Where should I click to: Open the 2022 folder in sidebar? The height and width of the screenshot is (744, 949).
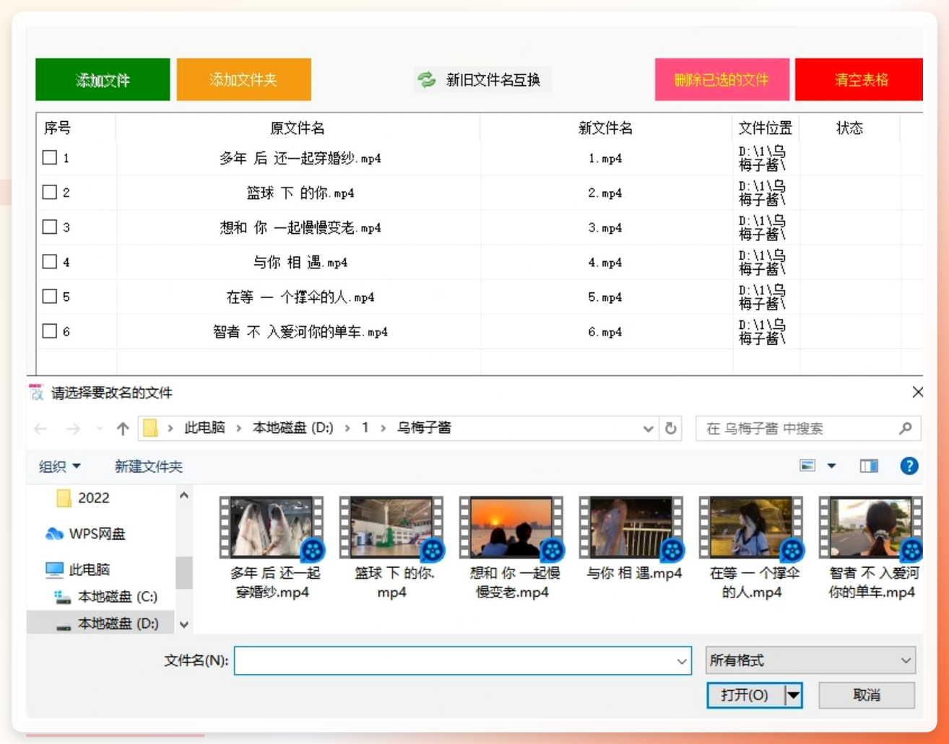click(84, 498)
